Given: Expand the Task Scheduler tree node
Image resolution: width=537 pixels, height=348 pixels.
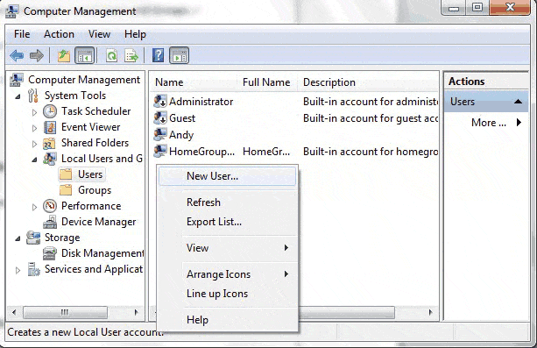Looking at the screenshot, I should tap(34, 112).
